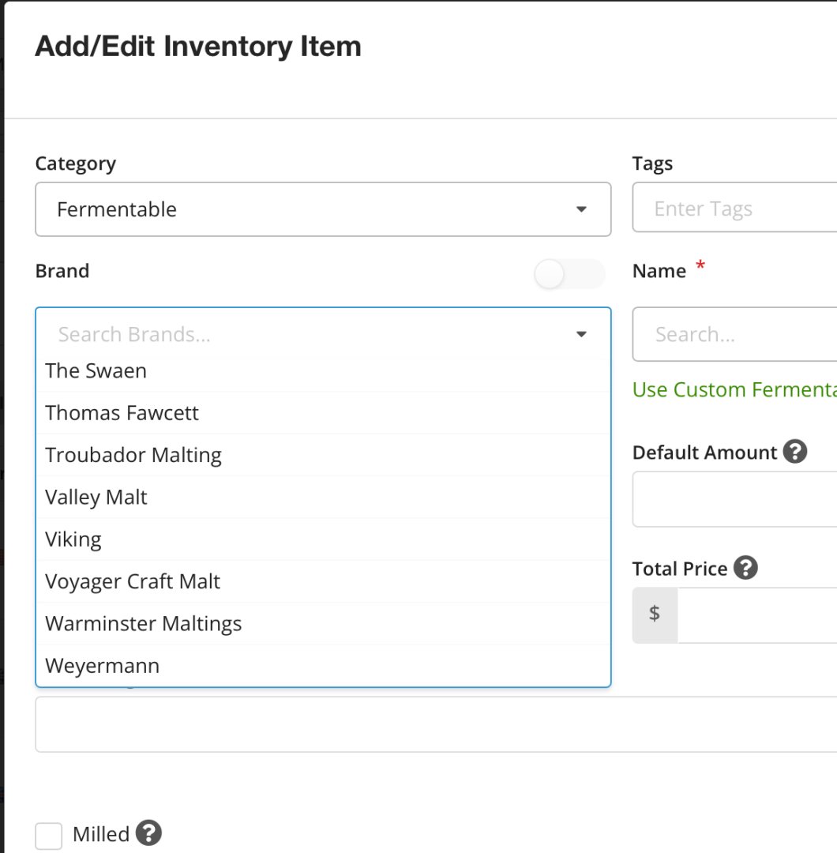Image resolution: width=837 pixels, height=853 pixels.
Task: Open the Category dropdown showing Fermentable
Action: click(323, 209)
